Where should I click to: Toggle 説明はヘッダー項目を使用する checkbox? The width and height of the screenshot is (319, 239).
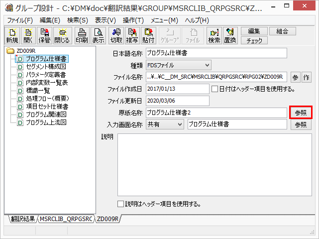[120, 204]
